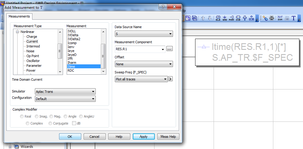Choose Icomp in Measurement list
This screenshot has width=303, height=149.
click(84, 43)
